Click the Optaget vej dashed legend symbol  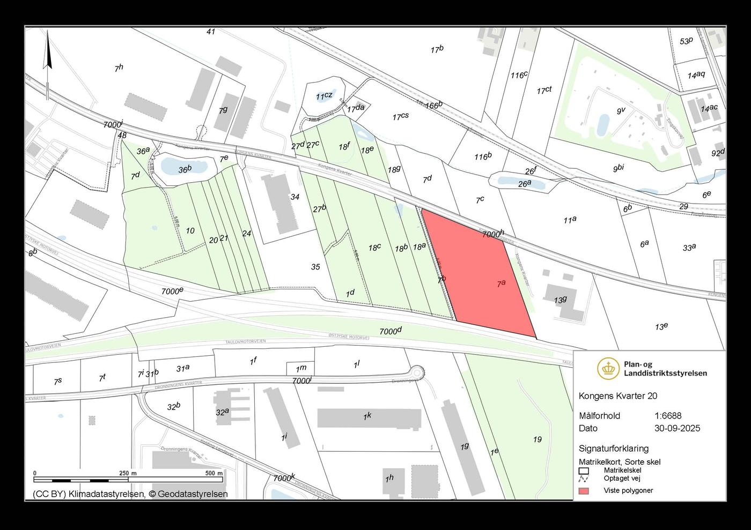584,479
